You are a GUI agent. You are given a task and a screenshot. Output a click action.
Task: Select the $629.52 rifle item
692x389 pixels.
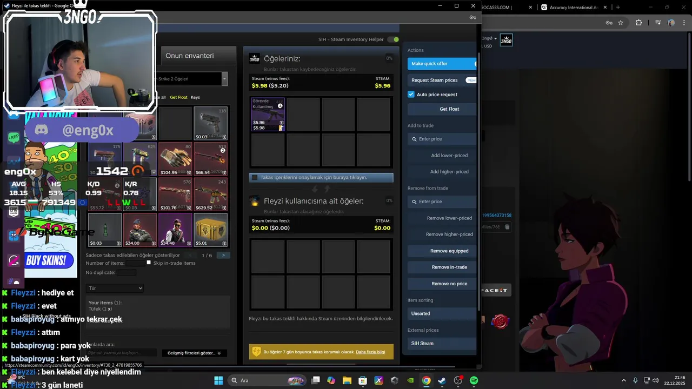coord(211,194)
